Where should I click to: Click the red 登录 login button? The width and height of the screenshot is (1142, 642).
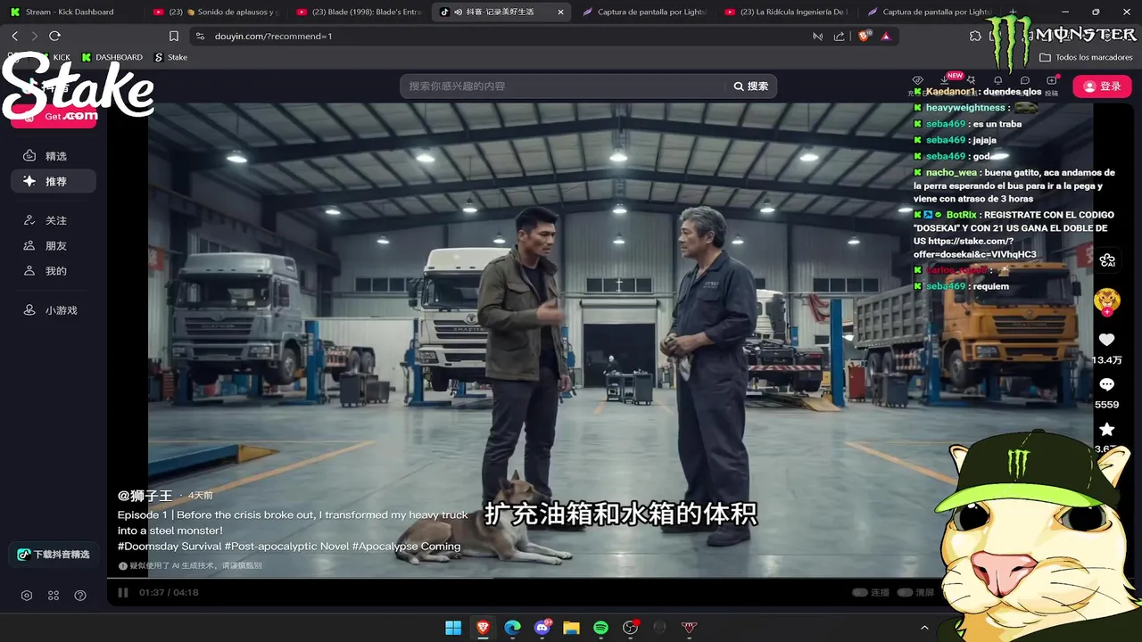pos(1103,86)
